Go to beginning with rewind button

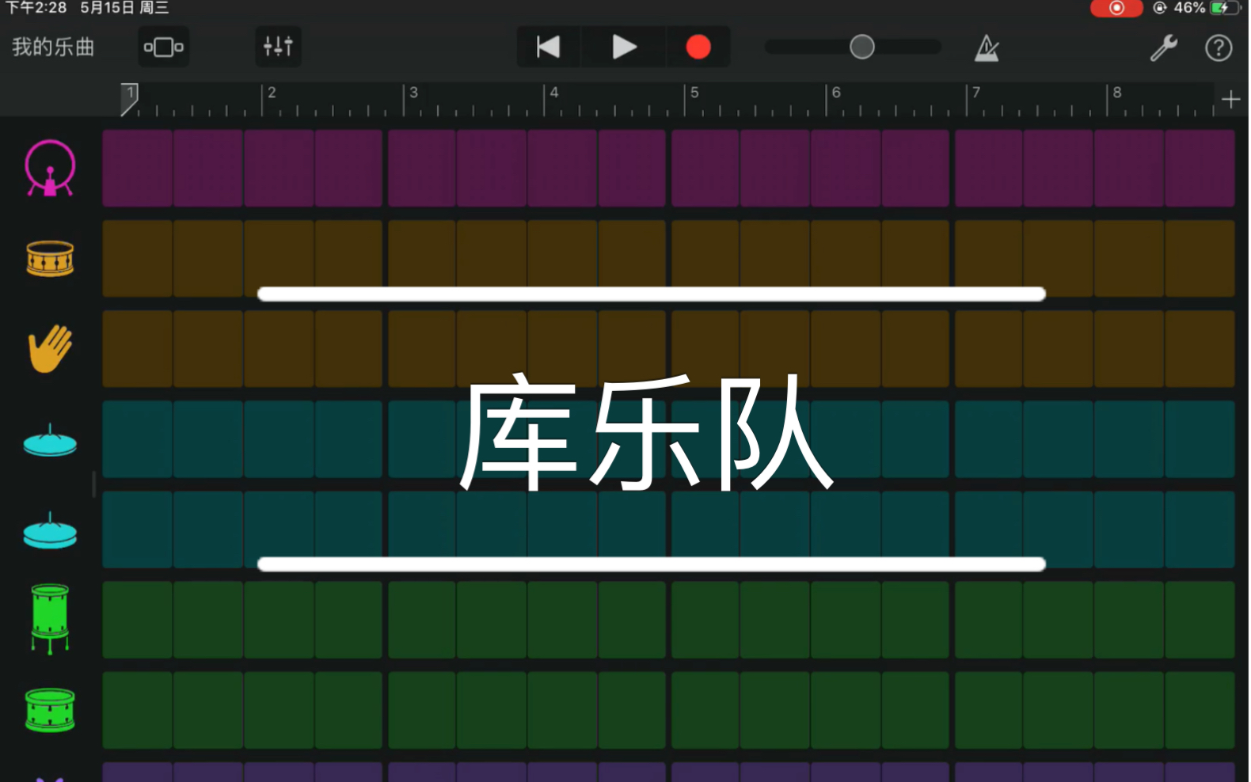(x=548, y=47)
